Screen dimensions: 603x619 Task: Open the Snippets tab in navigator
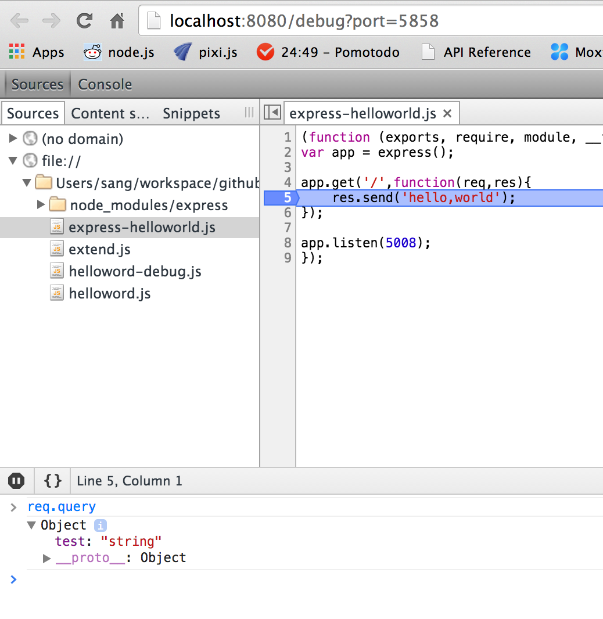click(191, 113)
